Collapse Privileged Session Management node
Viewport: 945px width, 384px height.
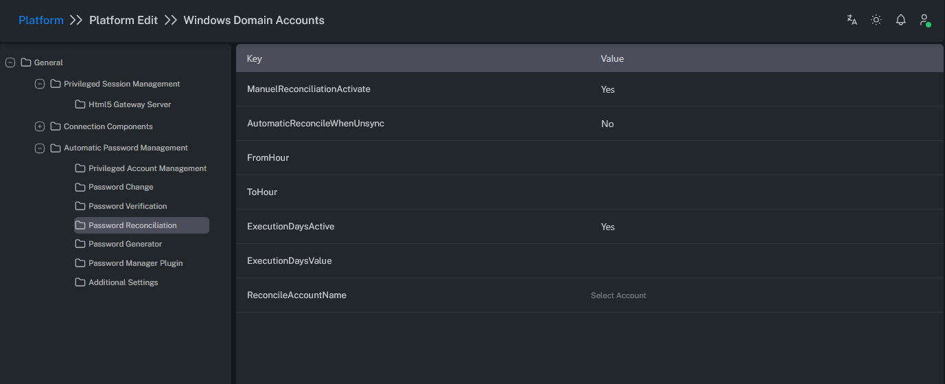tap(40, 84)
